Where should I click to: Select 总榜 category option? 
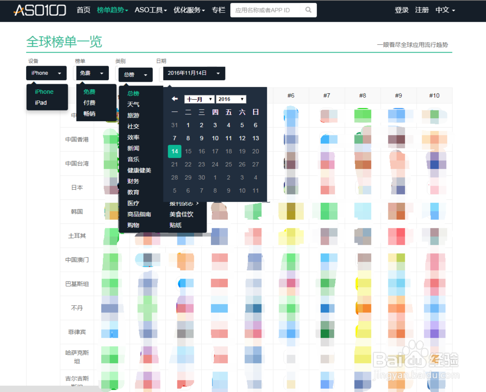coord(133,93)
